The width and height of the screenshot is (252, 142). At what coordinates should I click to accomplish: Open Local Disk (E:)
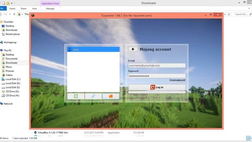[13, 87]
